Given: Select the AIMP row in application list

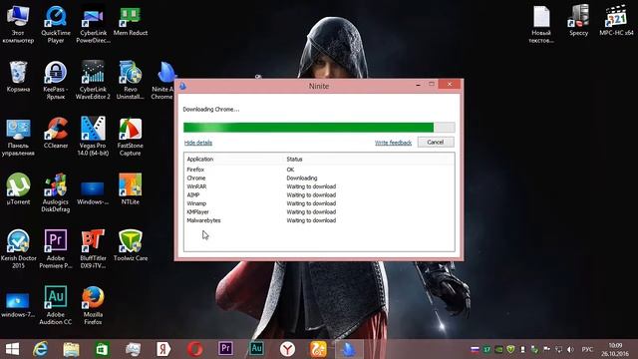Looking at the screenshot, I should (x=319, y=195).
